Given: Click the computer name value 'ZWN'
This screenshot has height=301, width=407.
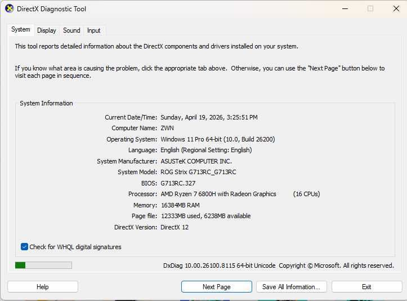Looking at the screenshot, I should (x=167, y=128).
